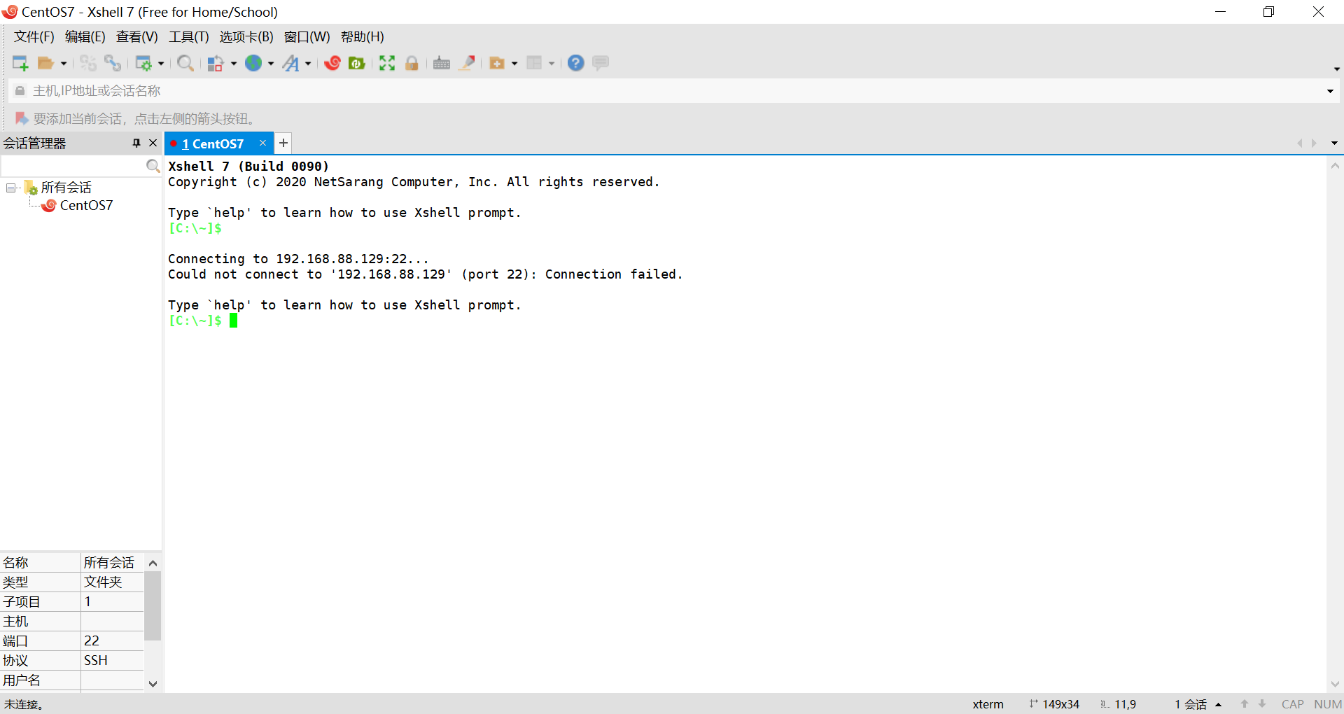The height and width of the screenshot is (714, 1344).
Task: Click the globe encoding icon
Action: 253,63
